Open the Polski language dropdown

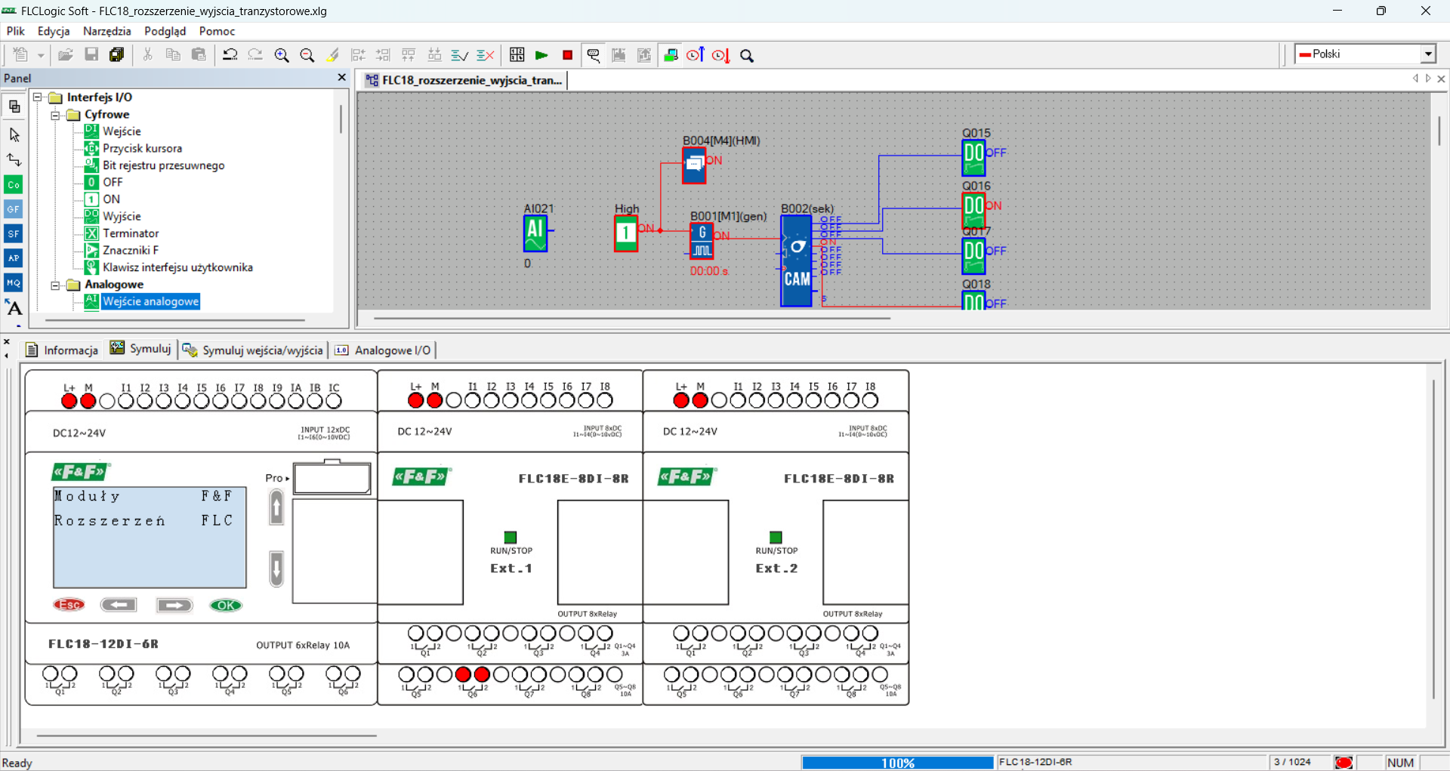click(x=1428, y=54)
